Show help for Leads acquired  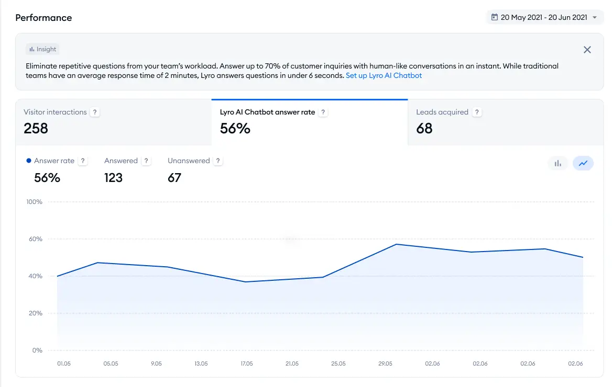[477, 112]
